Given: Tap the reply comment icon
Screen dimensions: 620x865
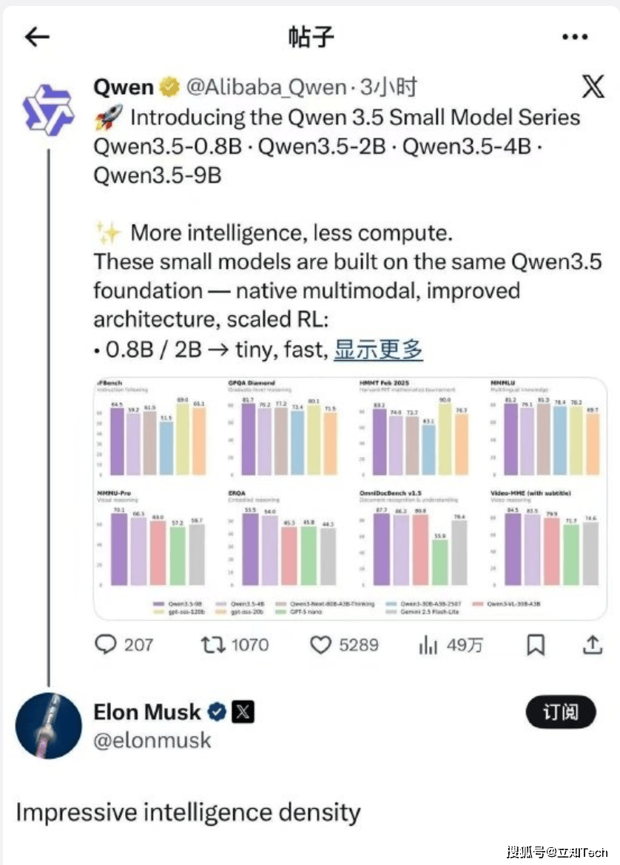Looking at the screenshot, I should (107, 645).
